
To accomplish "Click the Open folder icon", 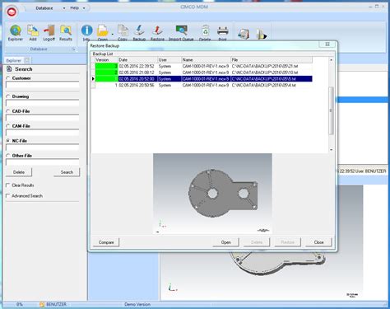I will 103,30.
